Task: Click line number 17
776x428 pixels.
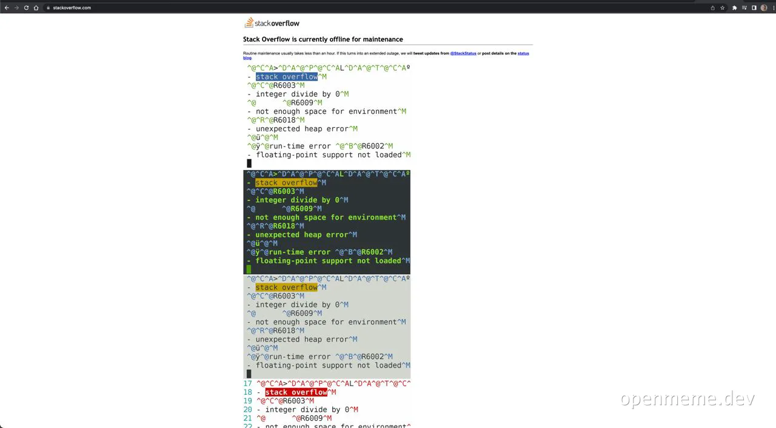Action: pos(247,384)
